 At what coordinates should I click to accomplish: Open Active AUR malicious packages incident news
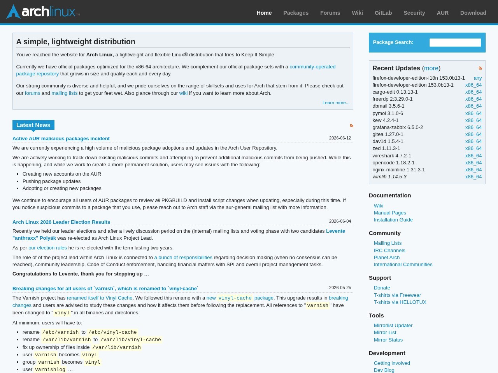[x=61, y=139]
